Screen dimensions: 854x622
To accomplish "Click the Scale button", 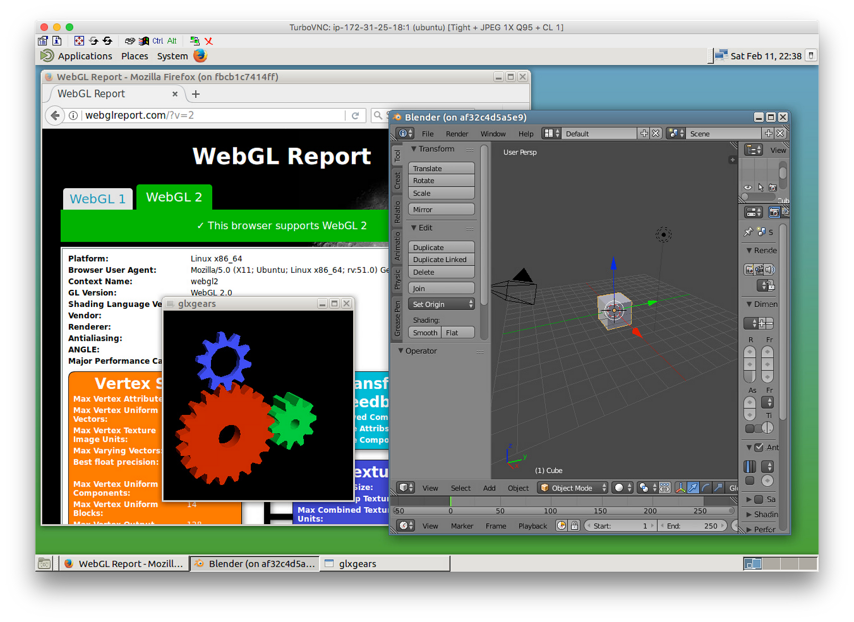I will [x=441, y=193].
